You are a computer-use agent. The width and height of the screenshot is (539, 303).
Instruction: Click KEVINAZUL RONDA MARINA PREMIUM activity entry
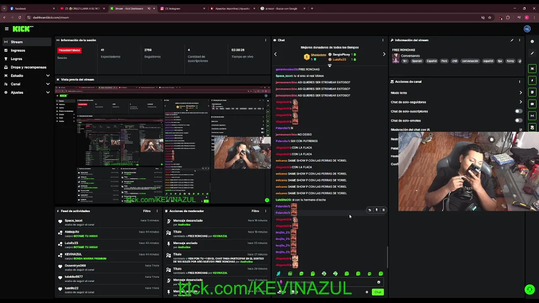click(108, 256)
